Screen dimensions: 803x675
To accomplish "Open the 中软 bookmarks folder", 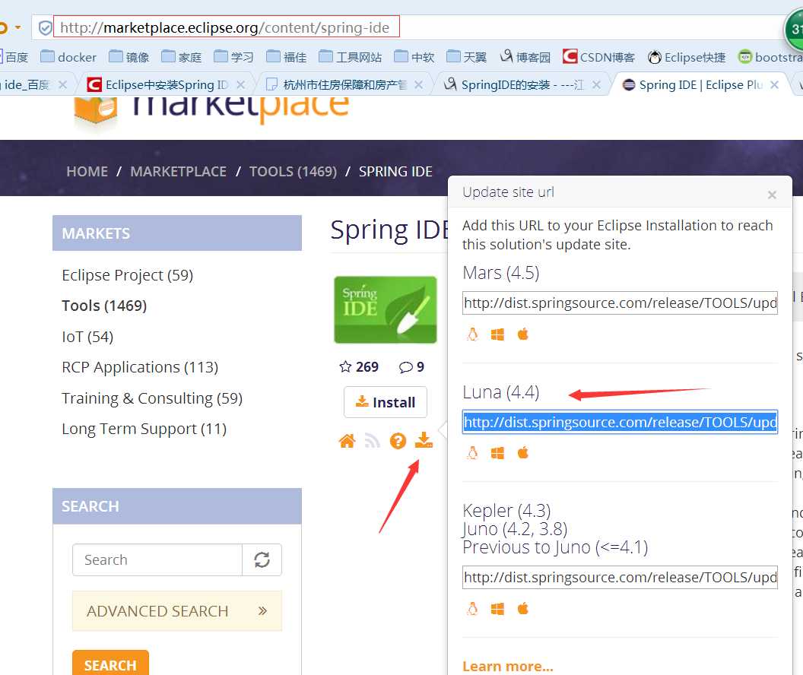I will pos(414,57).
